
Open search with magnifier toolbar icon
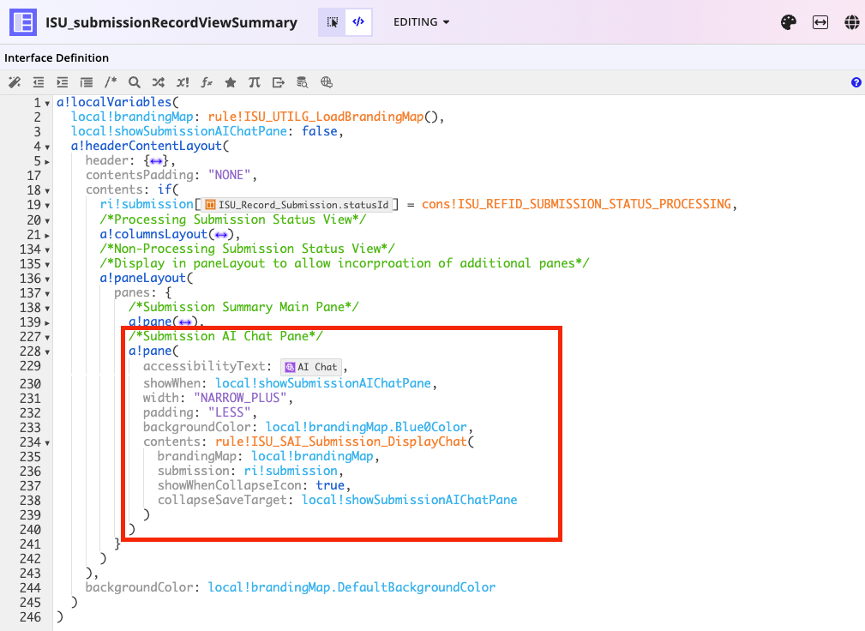tap(134, 82)
